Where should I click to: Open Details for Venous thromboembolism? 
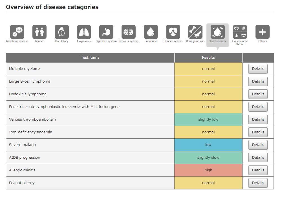pos(258,119)
